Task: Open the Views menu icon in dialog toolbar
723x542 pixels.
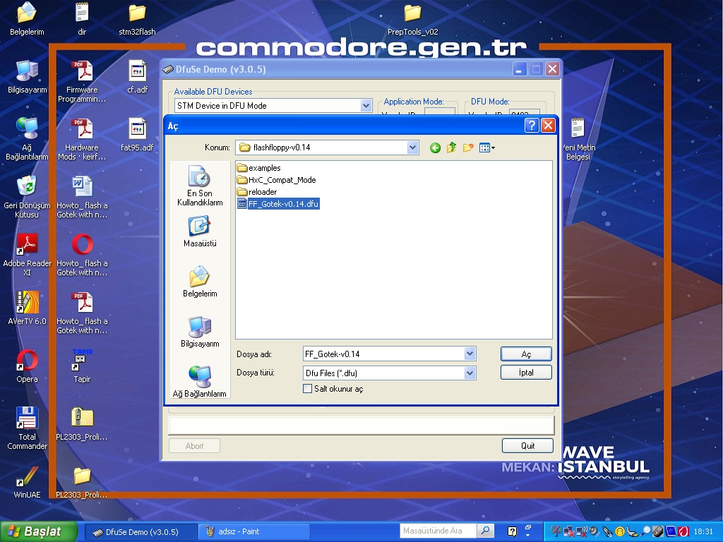Action: coord(486,147)
